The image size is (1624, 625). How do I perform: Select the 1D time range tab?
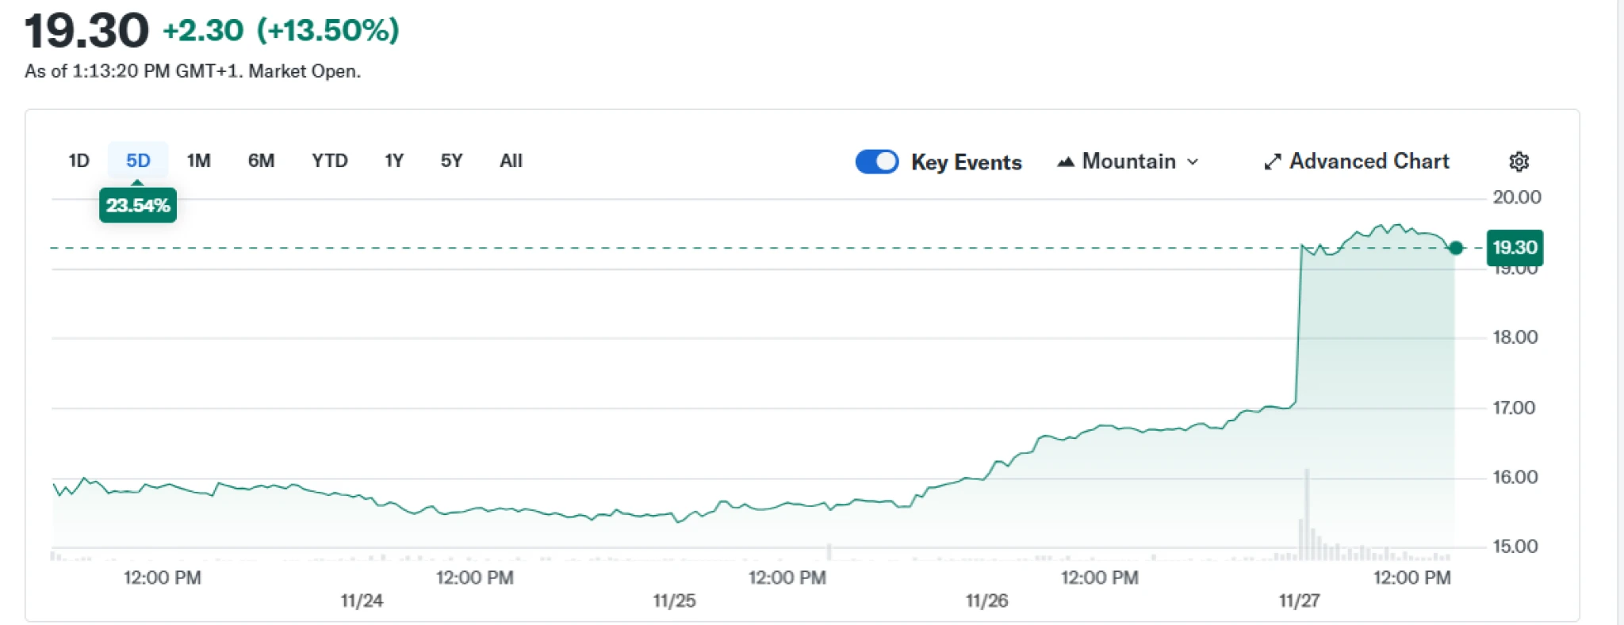click(x=79, y=161)
